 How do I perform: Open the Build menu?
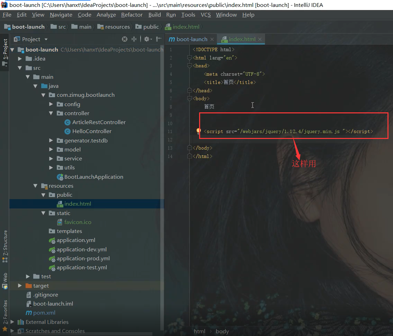(155, 15)
